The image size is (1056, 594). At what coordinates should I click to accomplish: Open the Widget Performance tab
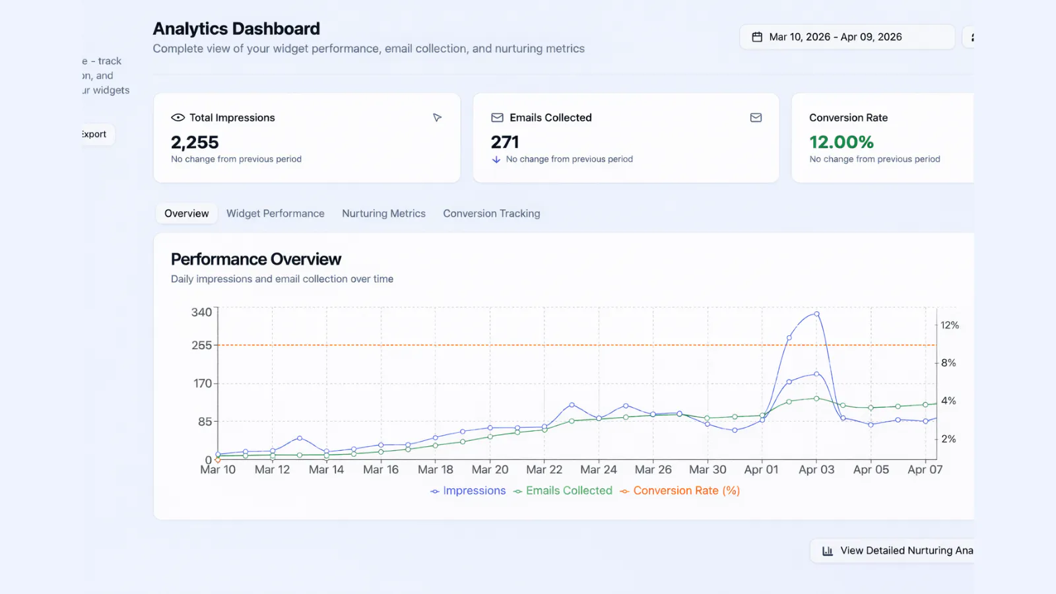[275, 213]
